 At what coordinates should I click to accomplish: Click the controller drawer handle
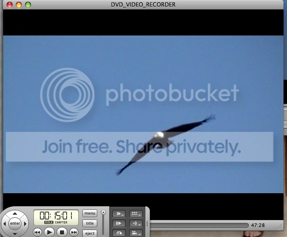coord(148,224)
